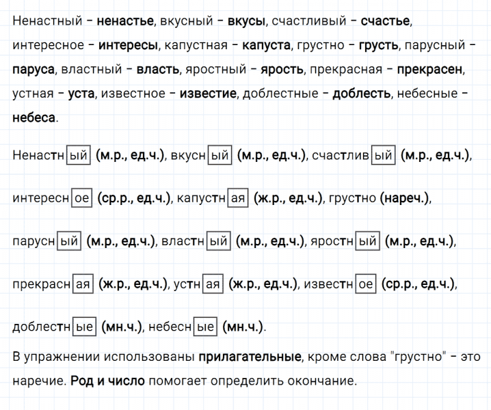Viewport: 491px width, 410px height.
Task: Click the boxed ending «ые» in «небесные»
Action: click(x=206, y=327)
